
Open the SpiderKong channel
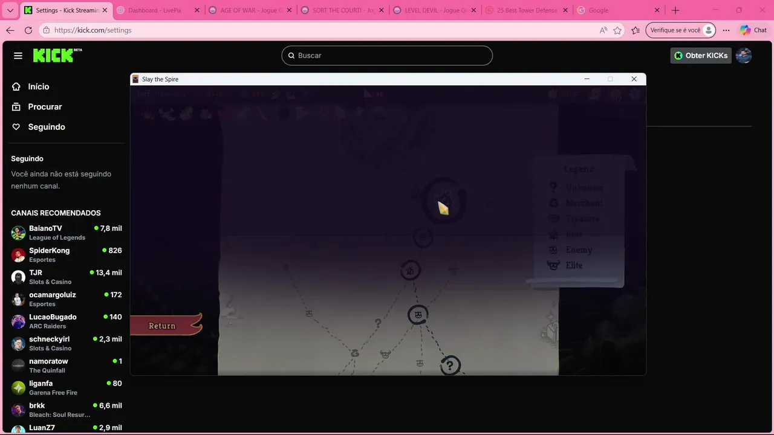pyautogui.click(x=67, y=255)
